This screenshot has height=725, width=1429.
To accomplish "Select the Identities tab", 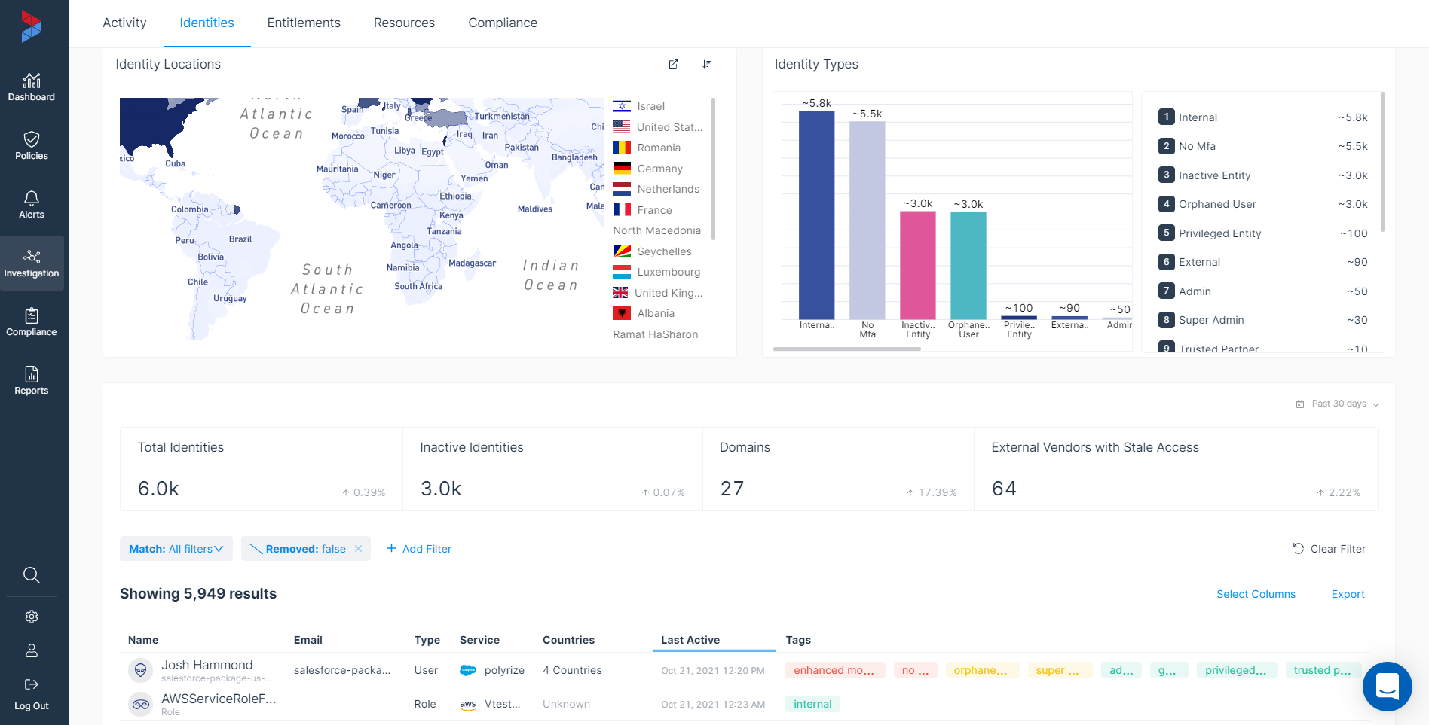I will click(x=207, y=23).
